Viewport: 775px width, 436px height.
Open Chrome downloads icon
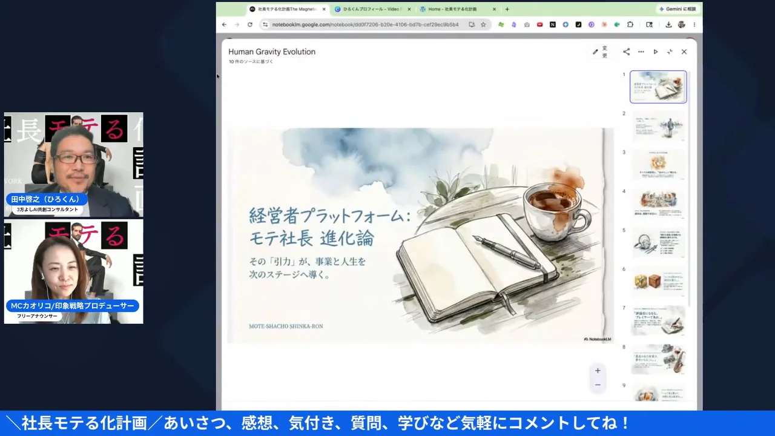668,25
